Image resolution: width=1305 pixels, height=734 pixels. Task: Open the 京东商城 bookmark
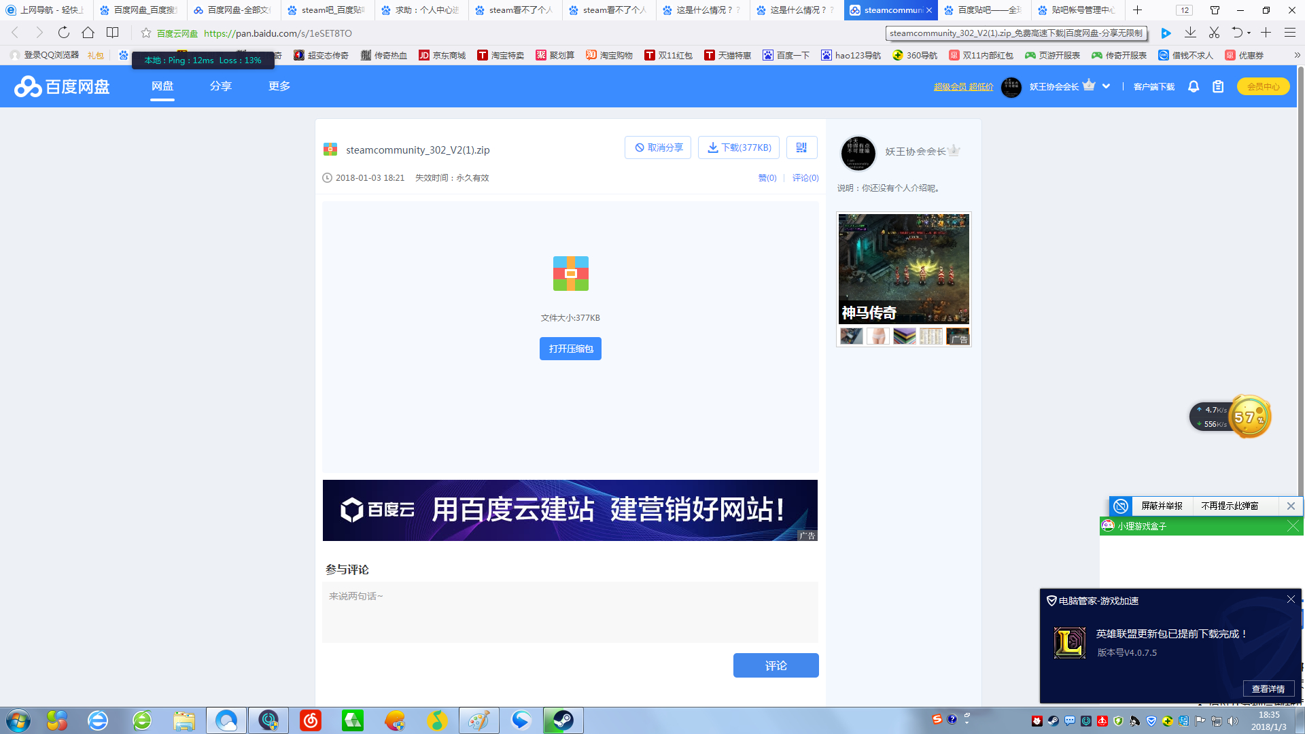[x=442, y=55]
